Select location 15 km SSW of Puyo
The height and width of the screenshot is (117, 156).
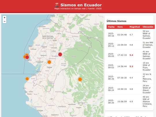(x=146, y=66)
